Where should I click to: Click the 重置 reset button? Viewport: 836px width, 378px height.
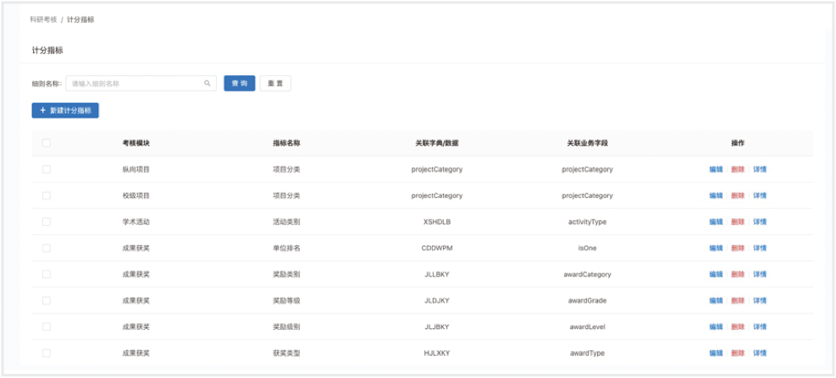coord(275,84)
